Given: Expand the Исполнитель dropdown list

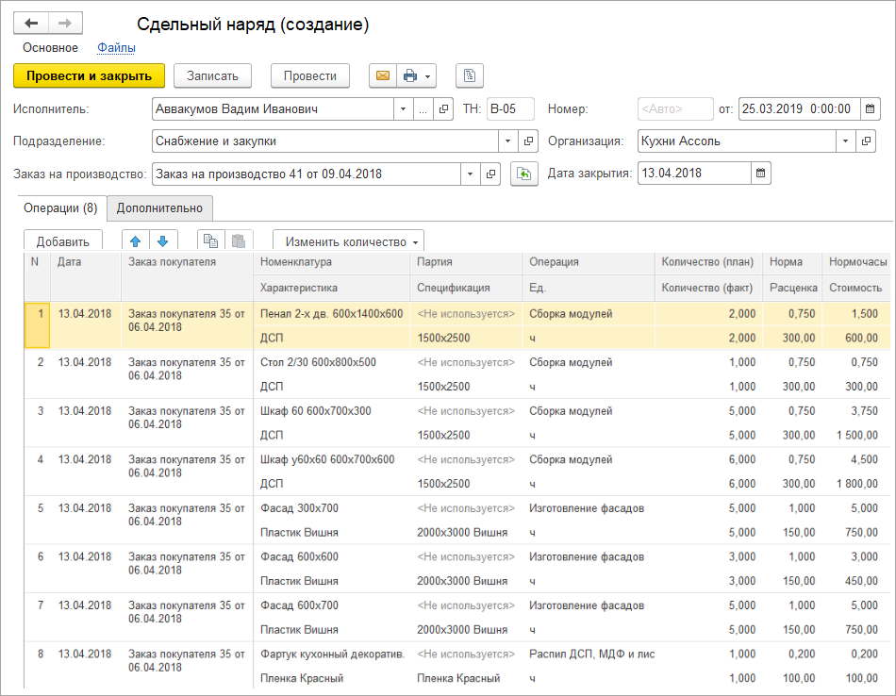Looking at the screenshot, I should [x=403, y=109].
